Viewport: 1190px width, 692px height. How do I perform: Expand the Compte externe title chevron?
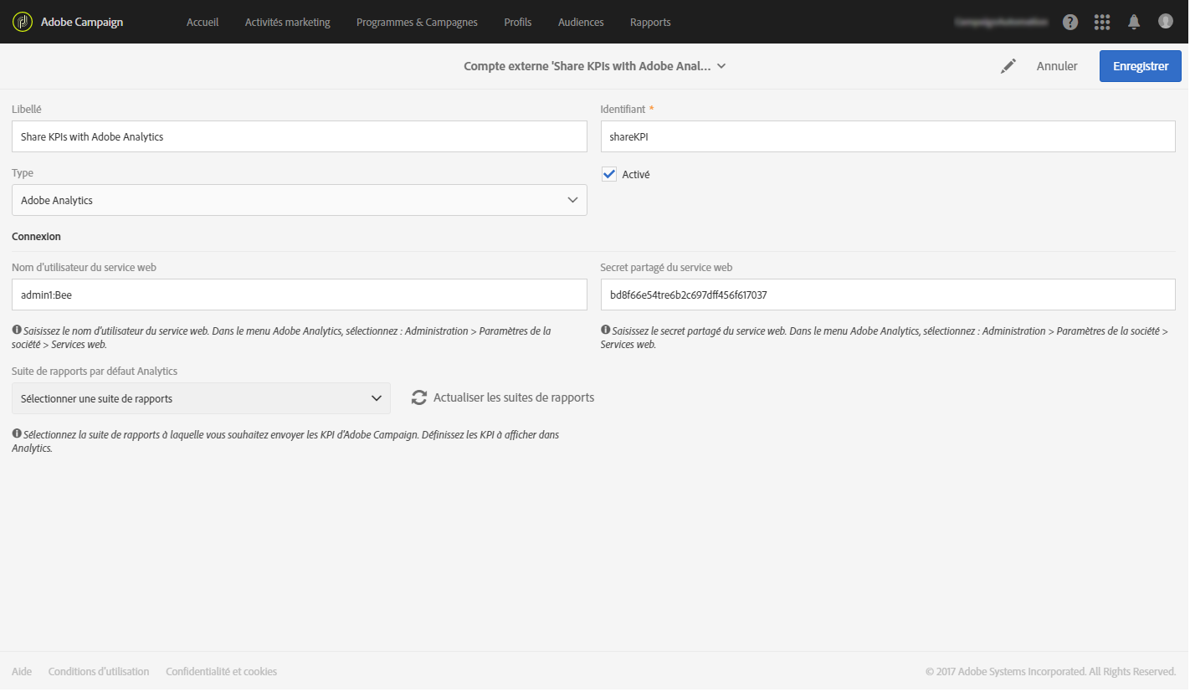click(x=721, y=66)
